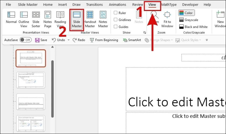Enable the Gridlines checkbox
This screenshot has width=226, height=134.
[116, 20]
